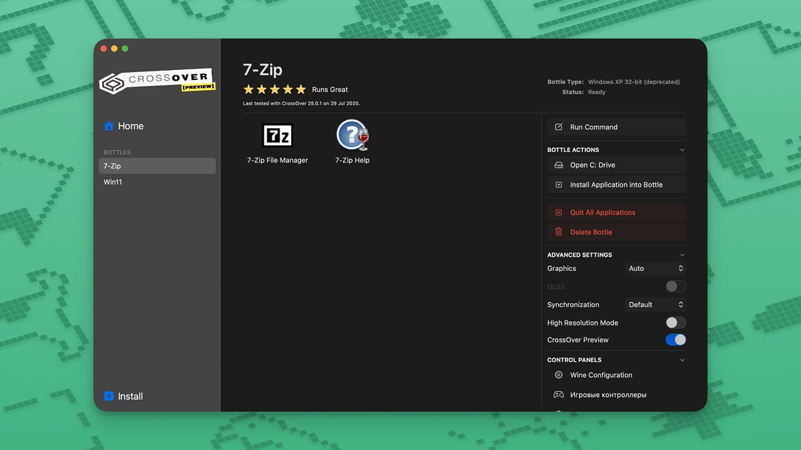
Task: Toggle the DLSS switch
Action: [676, 287]
